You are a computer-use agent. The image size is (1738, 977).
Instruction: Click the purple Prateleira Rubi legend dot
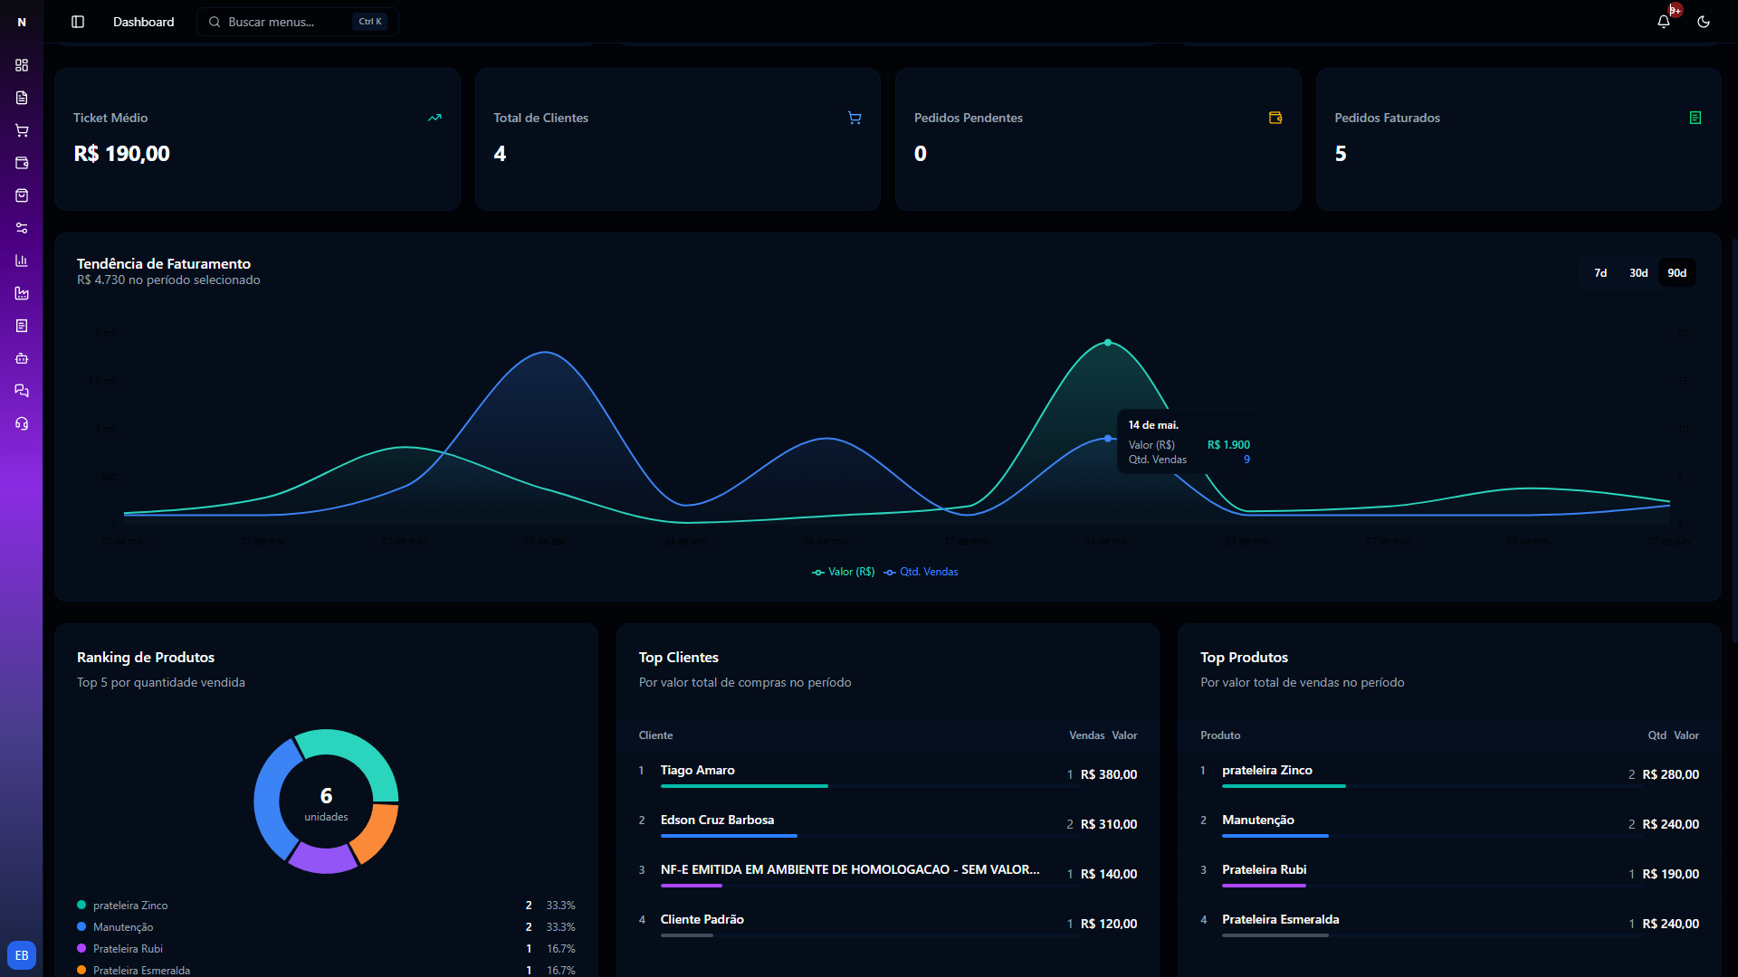pyautogui.click(x=81, y=948)
